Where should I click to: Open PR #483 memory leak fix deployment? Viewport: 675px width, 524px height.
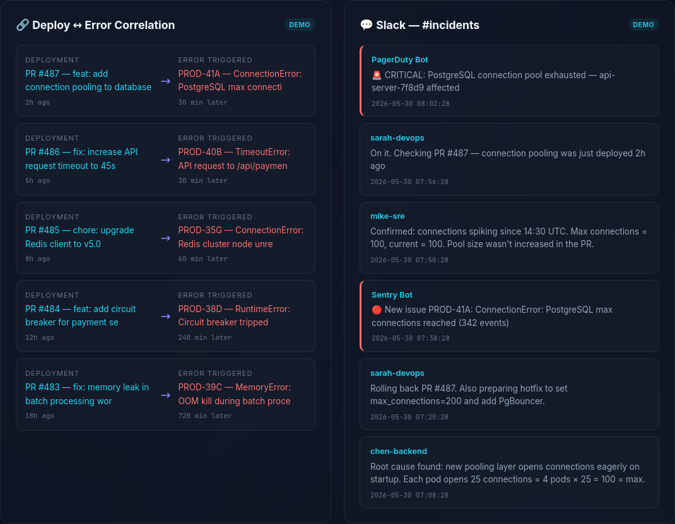tap(87, 394)
